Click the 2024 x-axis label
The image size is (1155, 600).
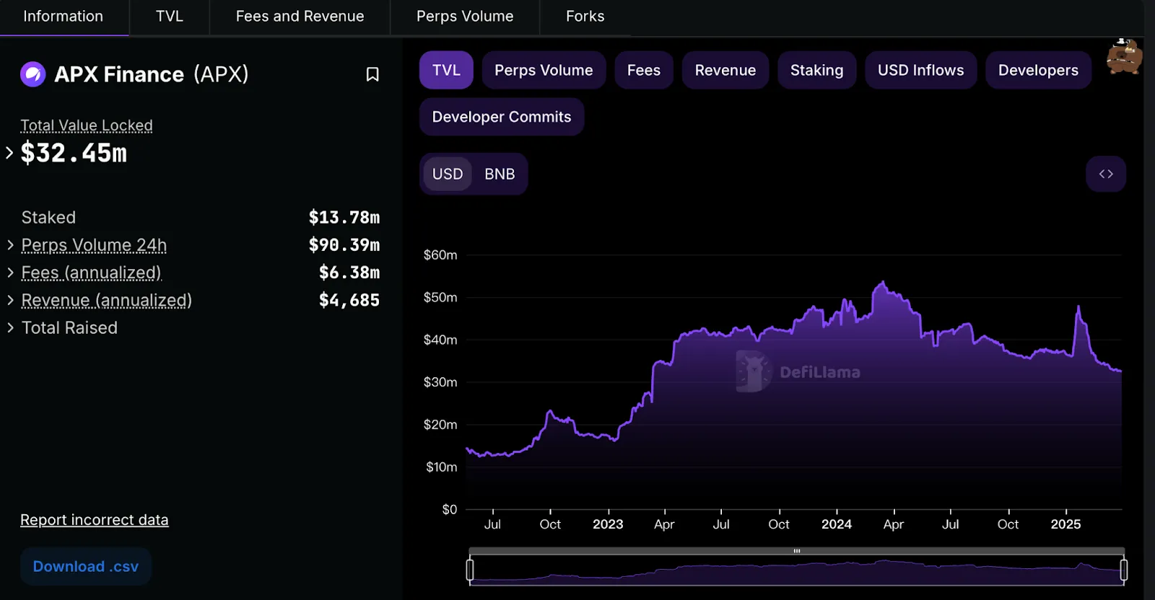[x=837, y=524]
